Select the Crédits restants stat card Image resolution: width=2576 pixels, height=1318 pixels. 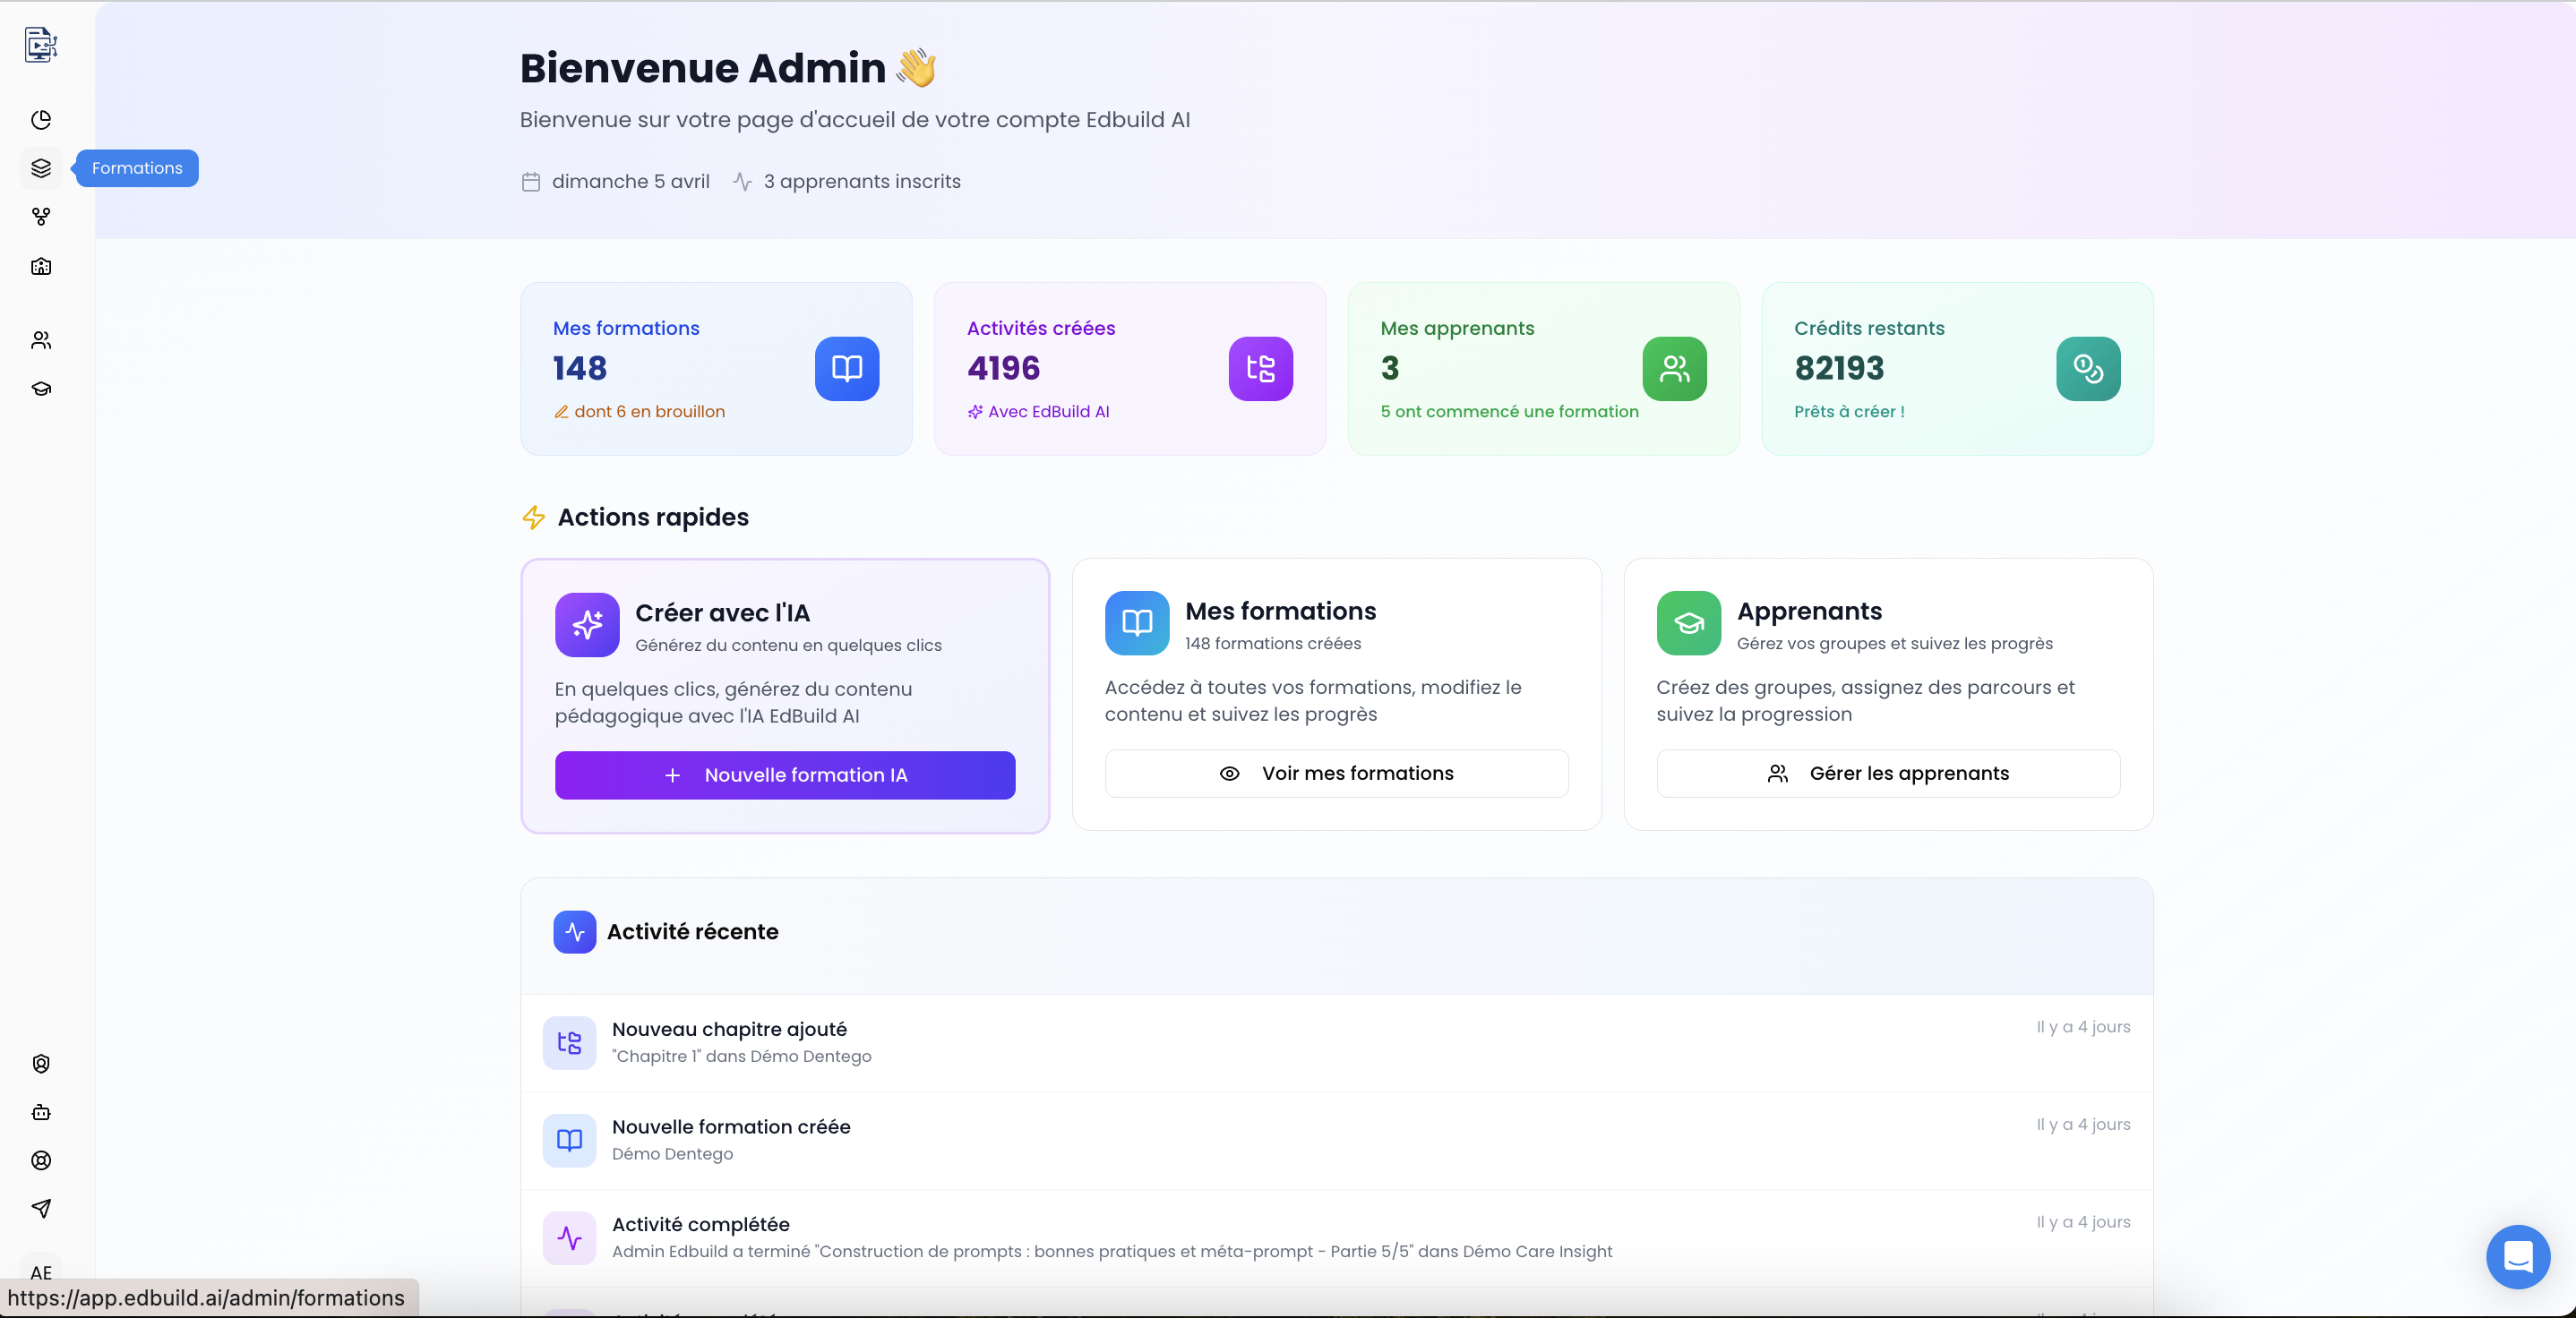pos(1957,368)
